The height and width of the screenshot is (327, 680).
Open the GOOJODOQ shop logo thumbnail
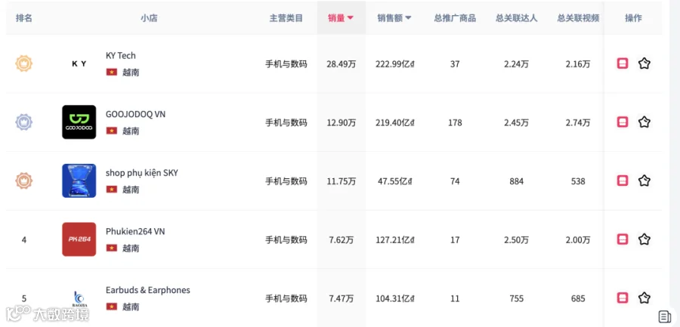pos(79,122)
